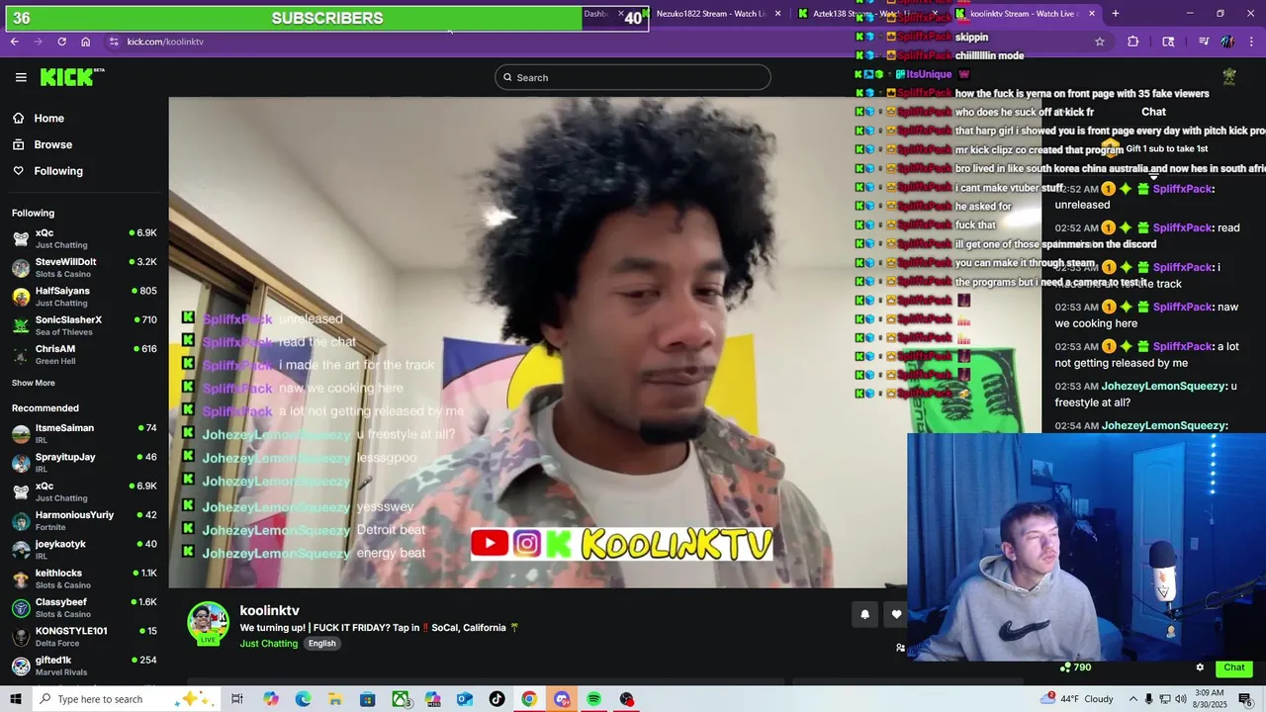Screen dimensions: 1266x712
Task: Open Task View on taskbar
Action: (237, 699)
